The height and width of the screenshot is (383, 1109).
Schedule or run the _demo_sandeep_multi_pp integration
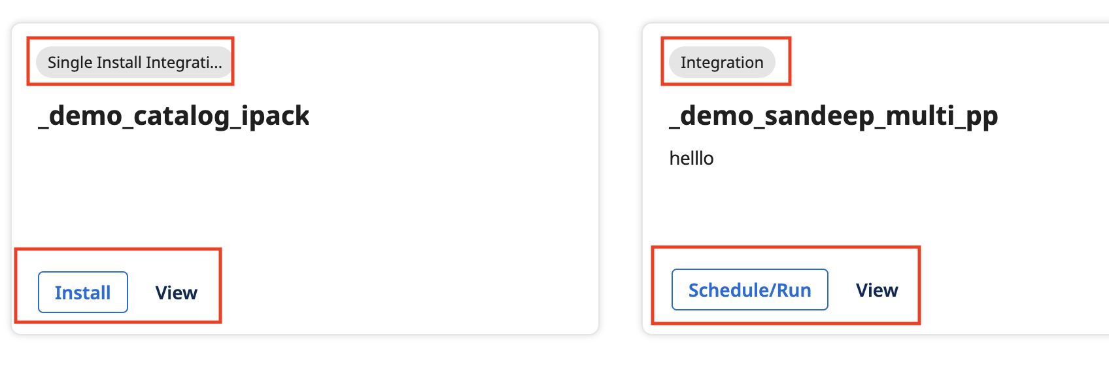[x=749, y=290]
